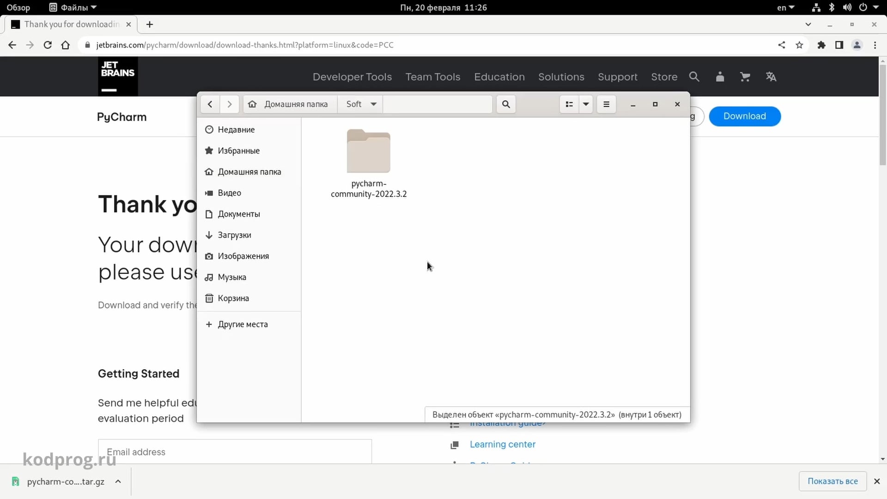Change JetBrains site language
The width and height of the screenshot is (887, 499).
click(771, 77)
